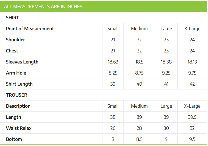This screenshot has width=208, height=146.
Task: Select the Large sleeves length value 18.38
Action: click(166, 62)
